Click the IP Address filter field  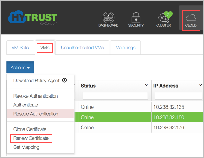(x=179, y=96)
